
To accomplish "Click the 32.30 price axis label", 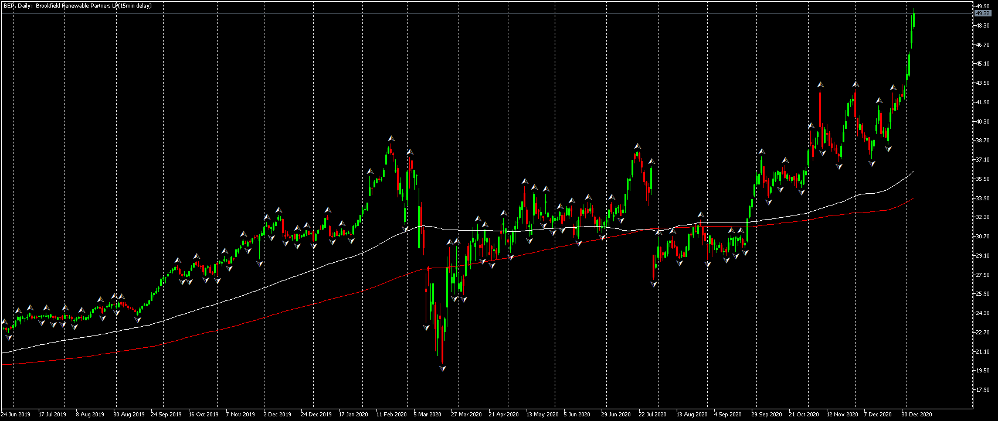I will pos(982,217).
